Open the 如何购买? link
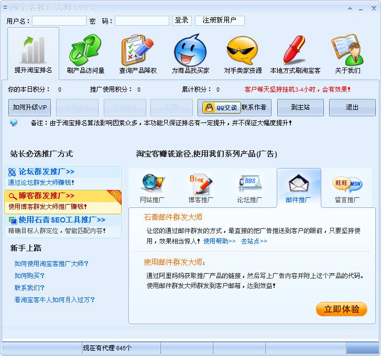Screen dimensions: 381x356 pyautogui.click(x=29, y=276)
